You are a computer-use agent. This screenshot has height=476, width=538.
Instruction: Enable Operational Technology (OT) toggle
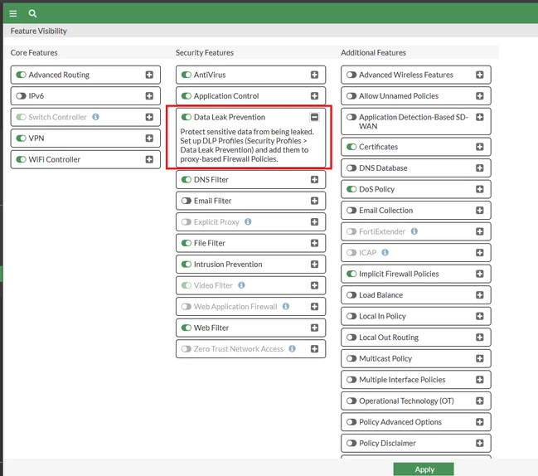pyautogui.click(x=351, y=401)
